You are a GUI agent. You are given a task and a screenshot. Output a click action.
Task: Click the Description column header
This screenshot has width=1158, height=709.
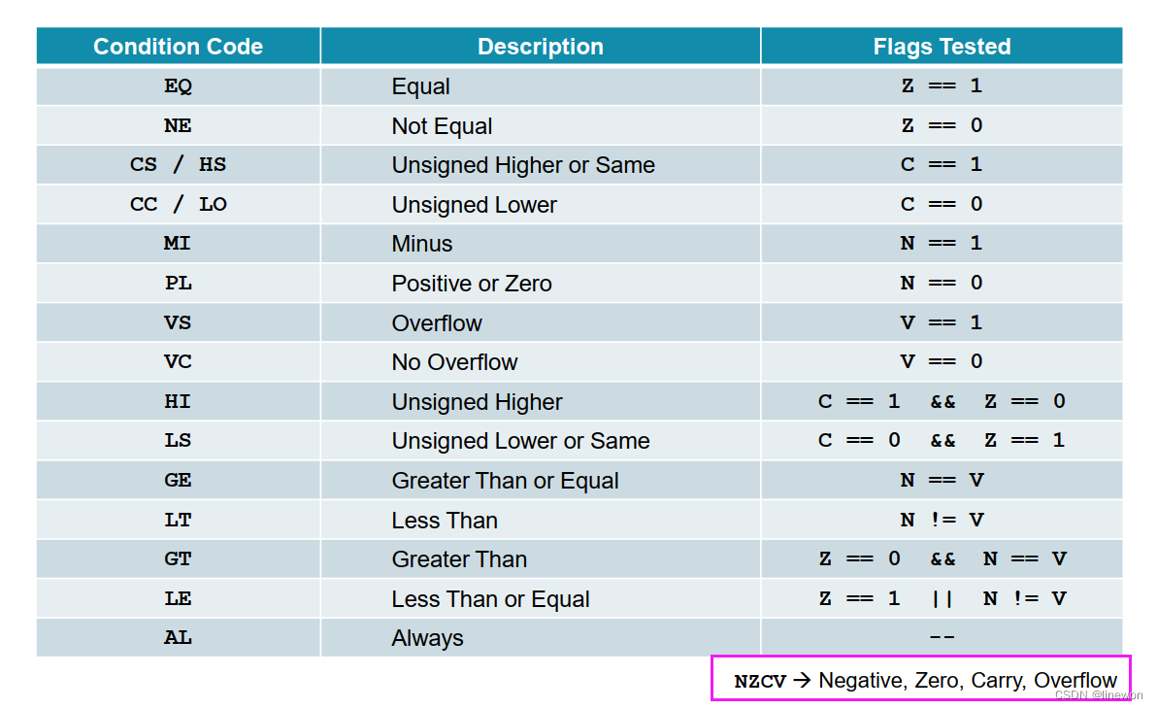point(541,47)
